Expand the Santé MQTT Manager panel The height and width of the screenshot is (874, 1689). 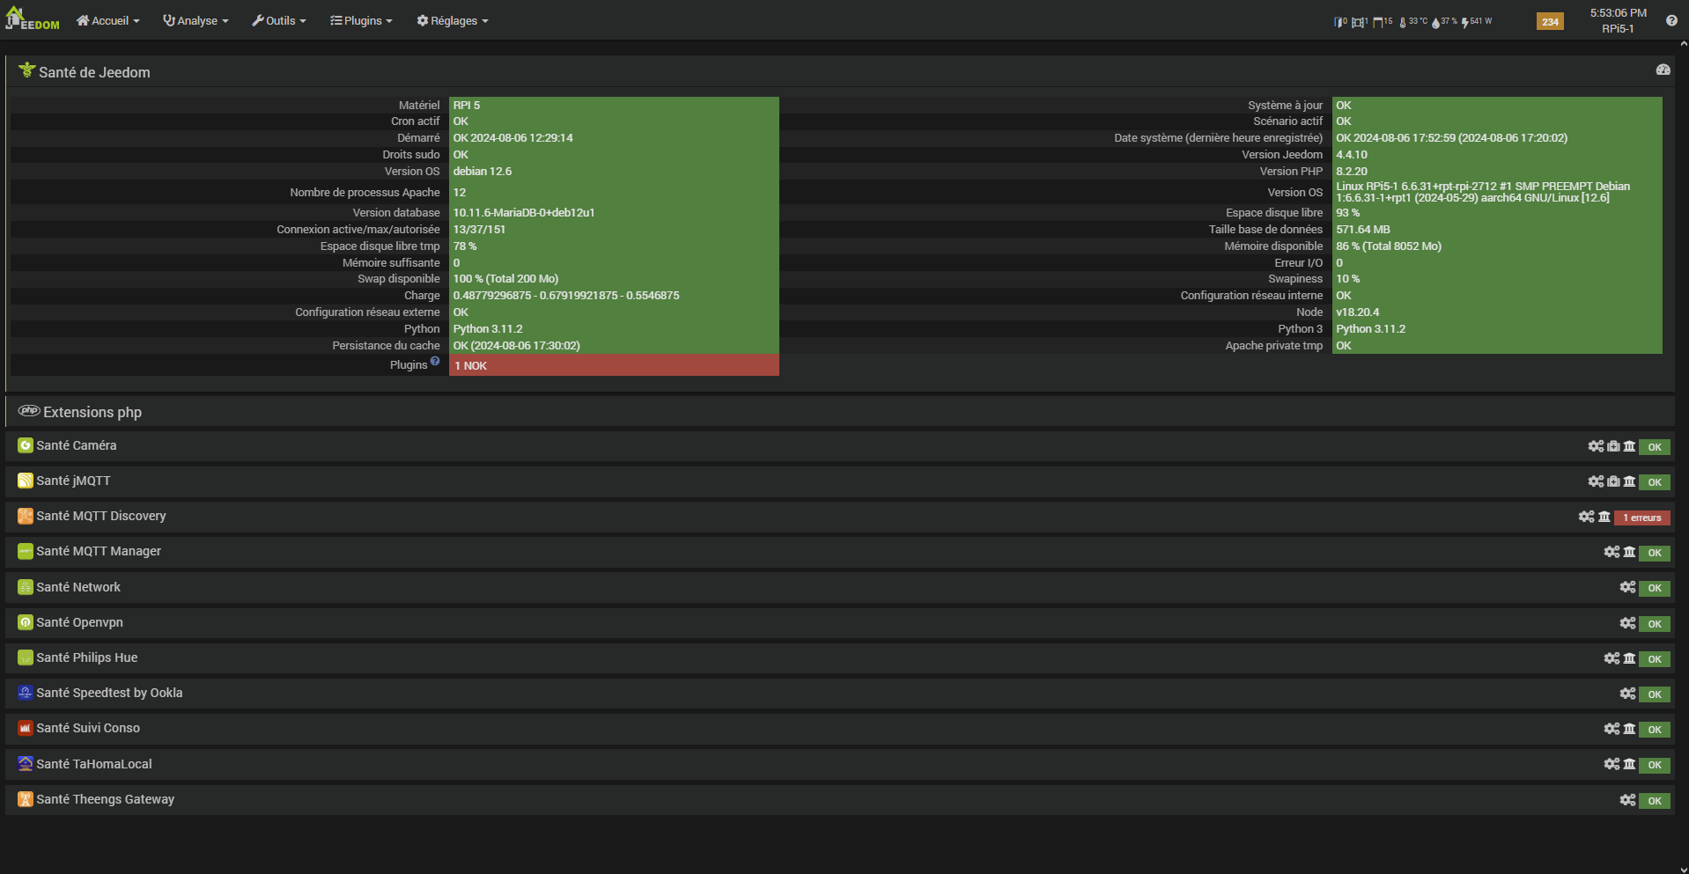point(840,552)
